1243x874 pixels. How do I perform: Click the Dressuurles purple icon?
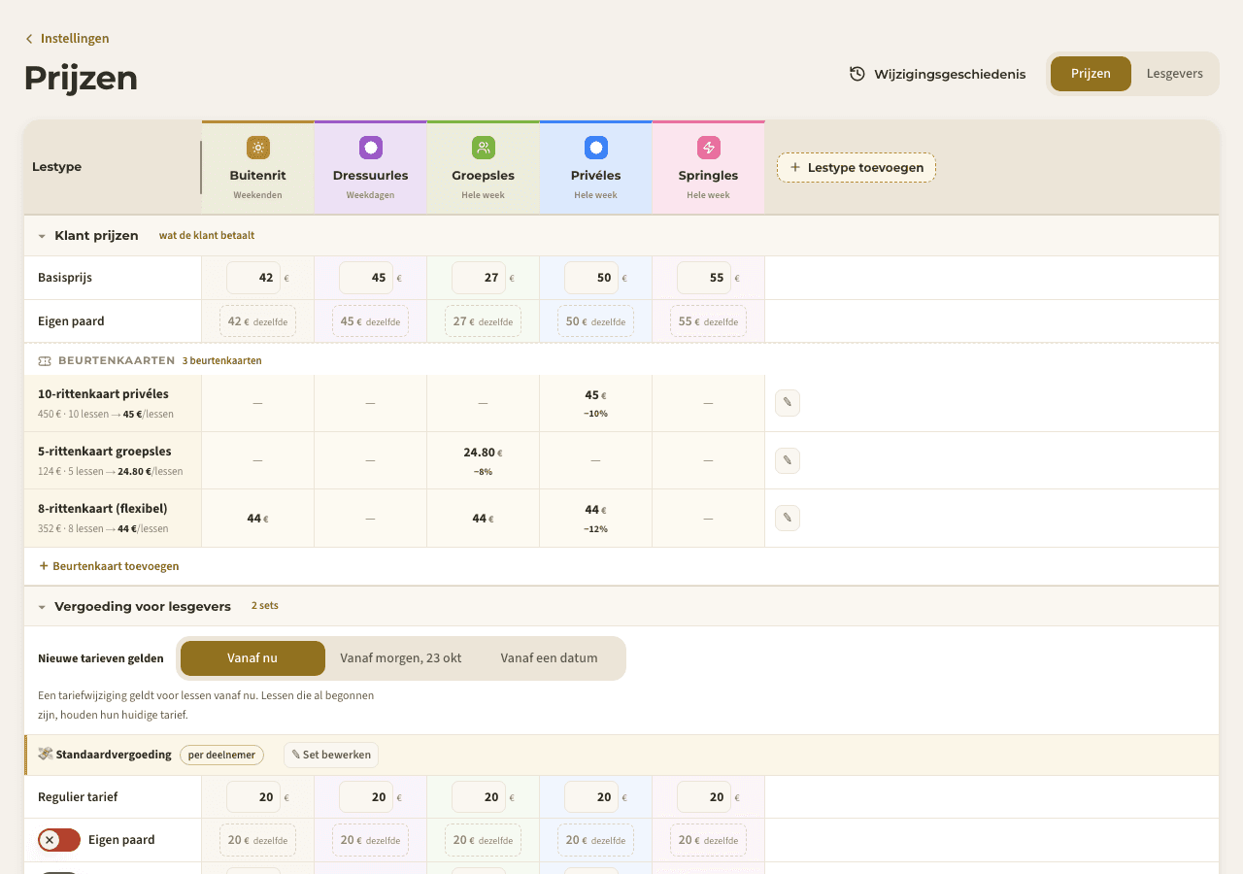tap(370, 148)
